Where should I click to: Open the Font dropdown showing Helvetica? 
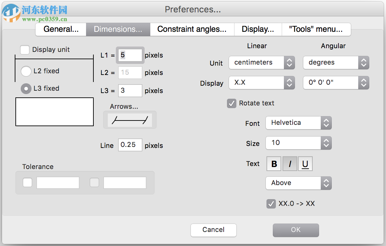[298, 123]
